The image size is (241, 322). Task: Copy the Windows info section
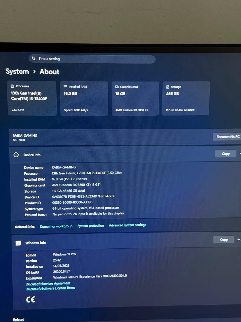pos(224,239)
